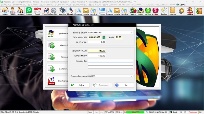Open the Vendas monitor icon
This screenshot has width=204, height=114.
click(102, 11)
